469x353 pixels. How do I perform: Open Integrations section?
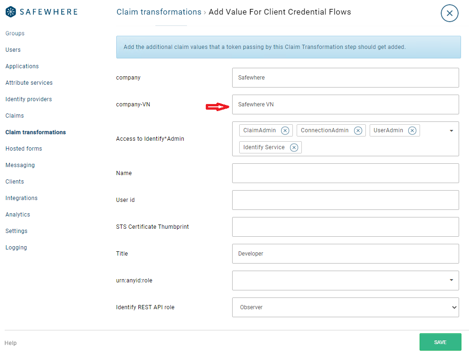pyautogui.click(x=22, y=198)
